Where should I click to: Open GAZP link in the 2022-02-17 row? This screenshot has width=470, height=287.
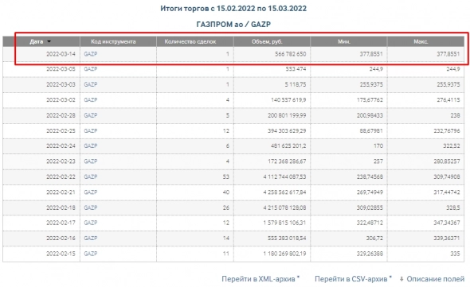click(91, 223)
